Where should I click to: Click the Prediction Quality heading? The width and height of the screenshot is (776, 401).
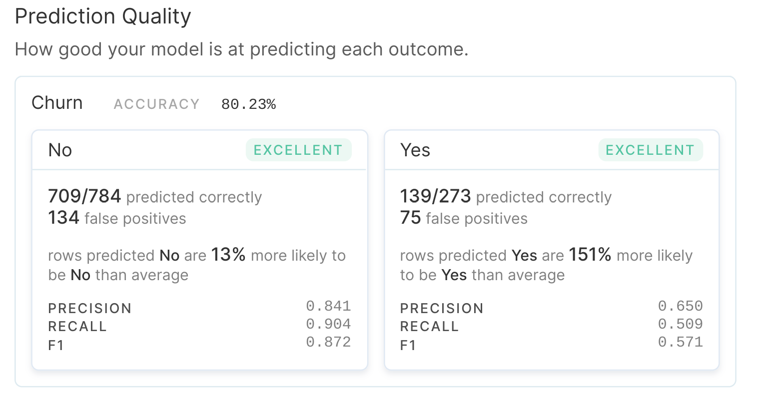(x=103, y=17)
